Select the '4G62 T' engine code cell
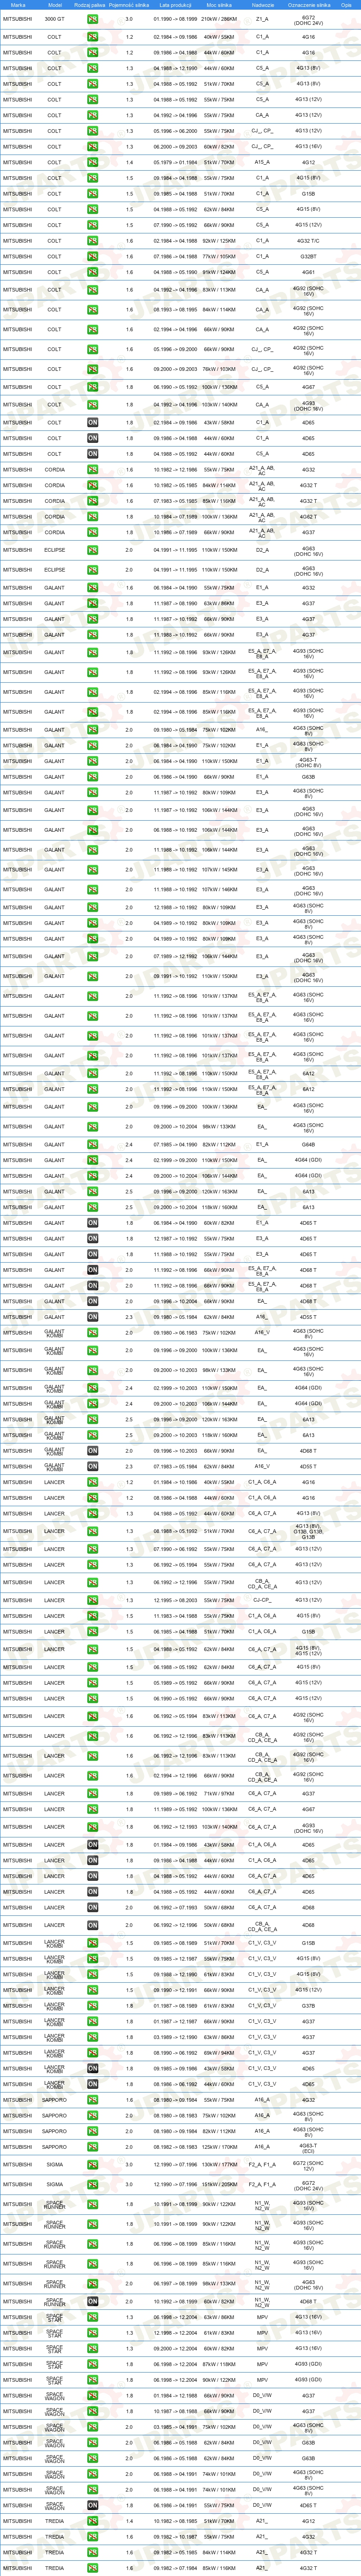The width and height of the screenshot is (361, 2576). tap(308, 517)
